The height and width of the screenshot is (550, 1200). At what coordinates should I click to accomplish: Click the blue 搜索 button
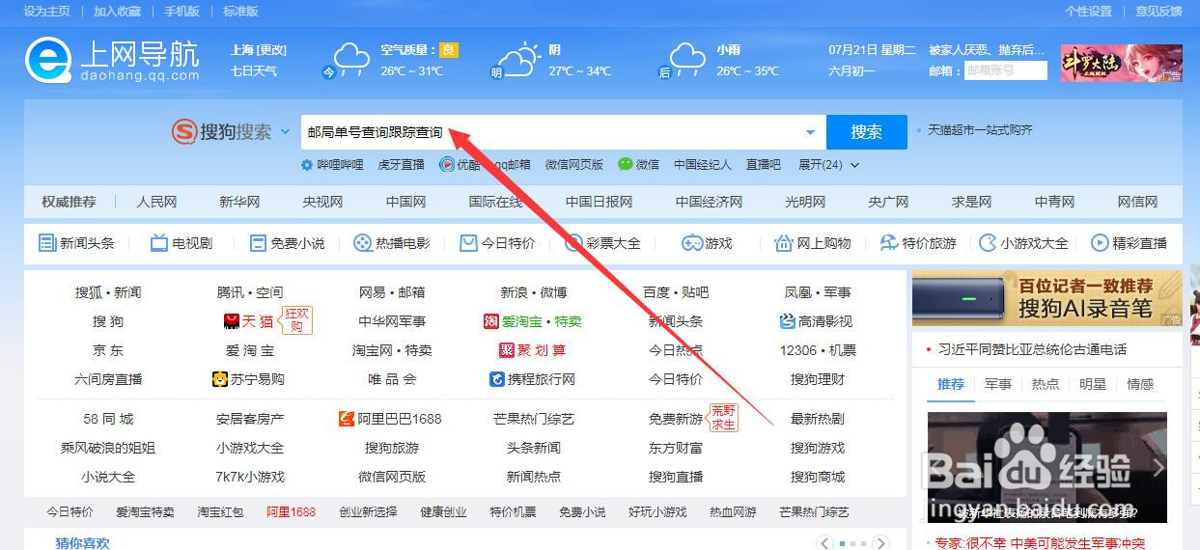867,132
